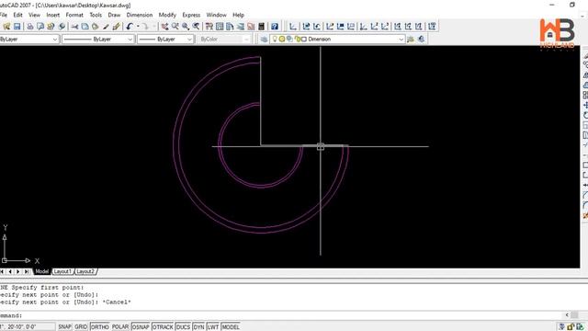Open the ByColor plot style dropdown
This screenshot has height=331, width=588.
246,39
